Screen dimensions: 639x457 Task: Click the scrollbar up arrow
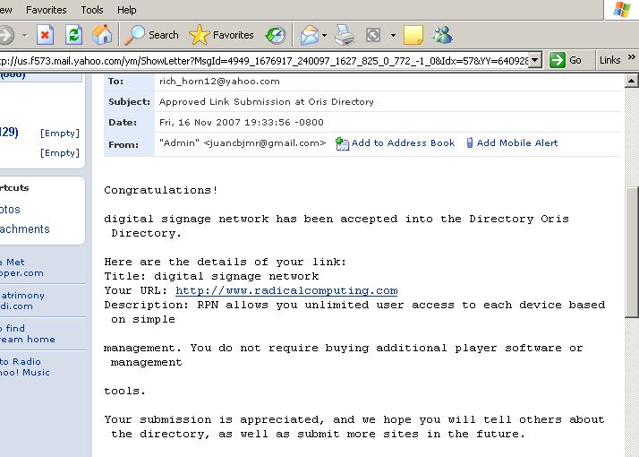(x=631, y=81)
